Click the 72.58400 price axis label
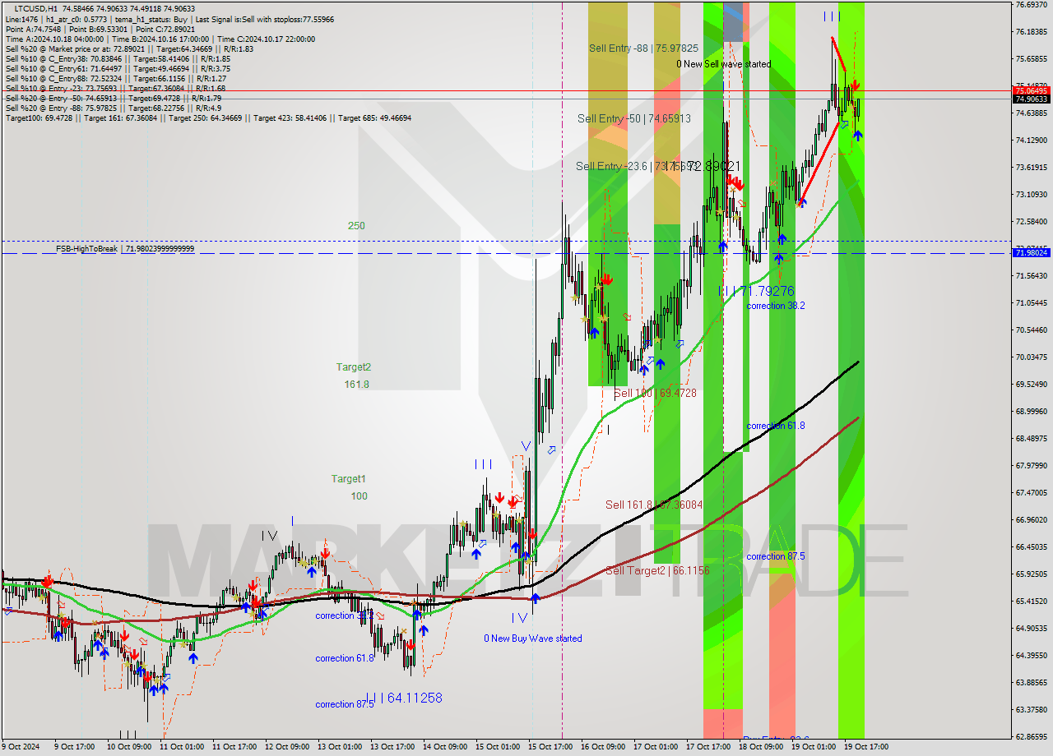Screen dimensions: 1053x756 pyautogui.click(x=1032, y=222)
